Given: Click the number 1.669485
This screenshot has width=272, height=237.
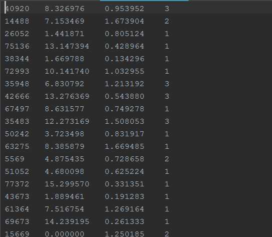Looking at the screenshot, I should 124,146.
